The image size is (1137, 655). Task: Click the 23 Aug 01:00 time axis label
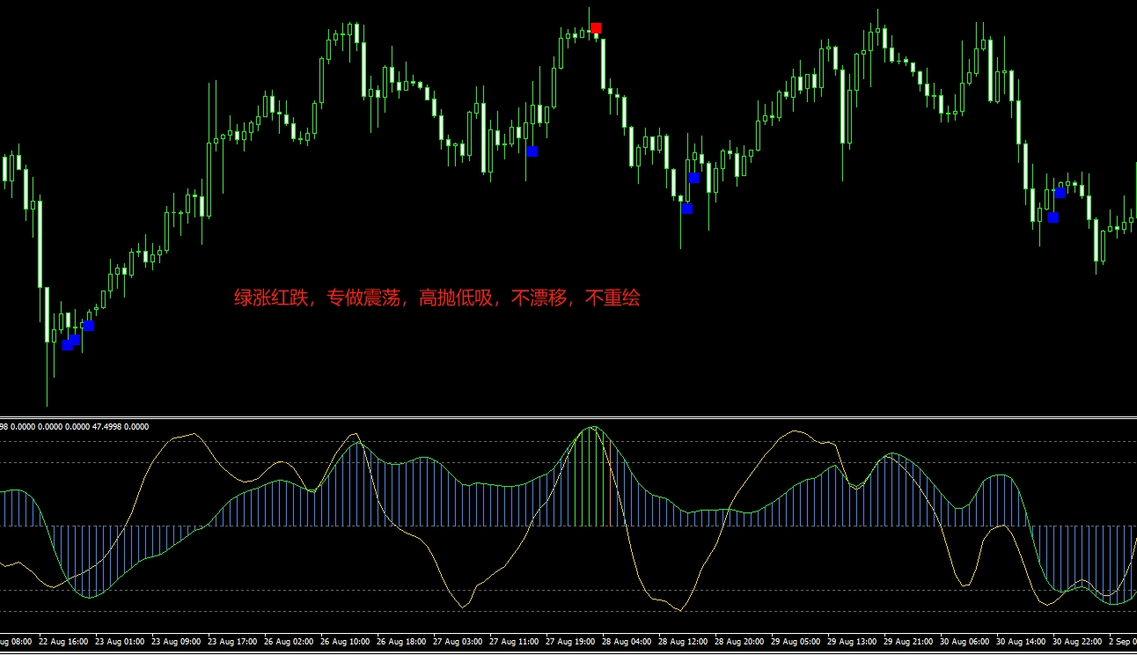click(x=120, y=642)
